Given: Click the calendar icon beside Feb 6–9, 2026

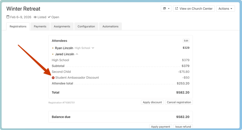Looking at the screenshot, I should [8, 17].
